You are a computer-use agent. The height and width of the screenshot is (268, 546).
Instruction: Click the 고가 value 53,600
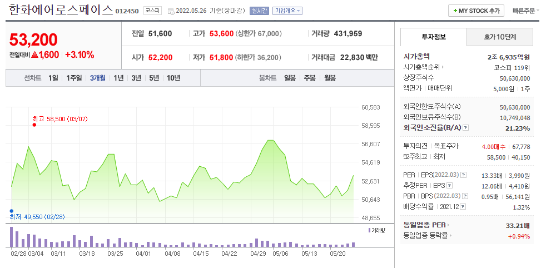(221, 34)
